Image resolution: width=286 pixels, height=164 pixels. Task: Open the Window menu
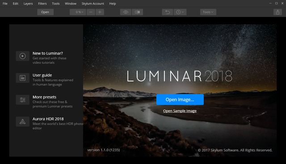tap(71, 4)
